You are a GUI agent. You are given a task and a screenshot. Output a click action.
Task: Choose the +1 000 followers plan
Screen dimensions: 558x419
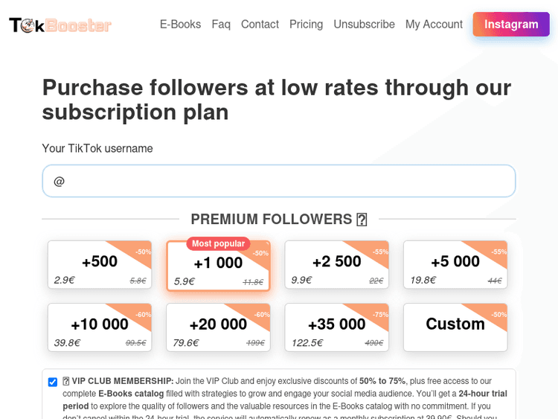(218, 266)
